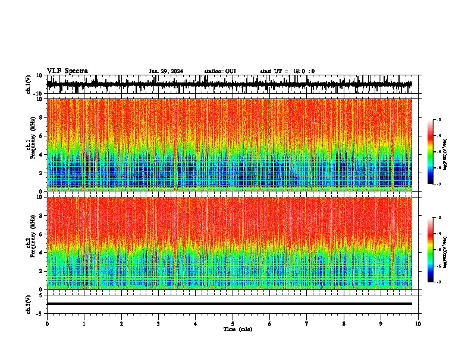
Task: Click time axis tick label "2"
Action: coord(121,324)
